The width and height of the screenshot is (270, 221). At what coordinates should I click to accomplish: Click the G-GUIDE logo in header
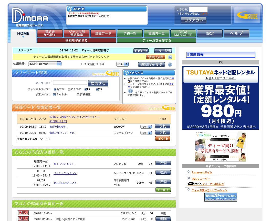(247, 16)
